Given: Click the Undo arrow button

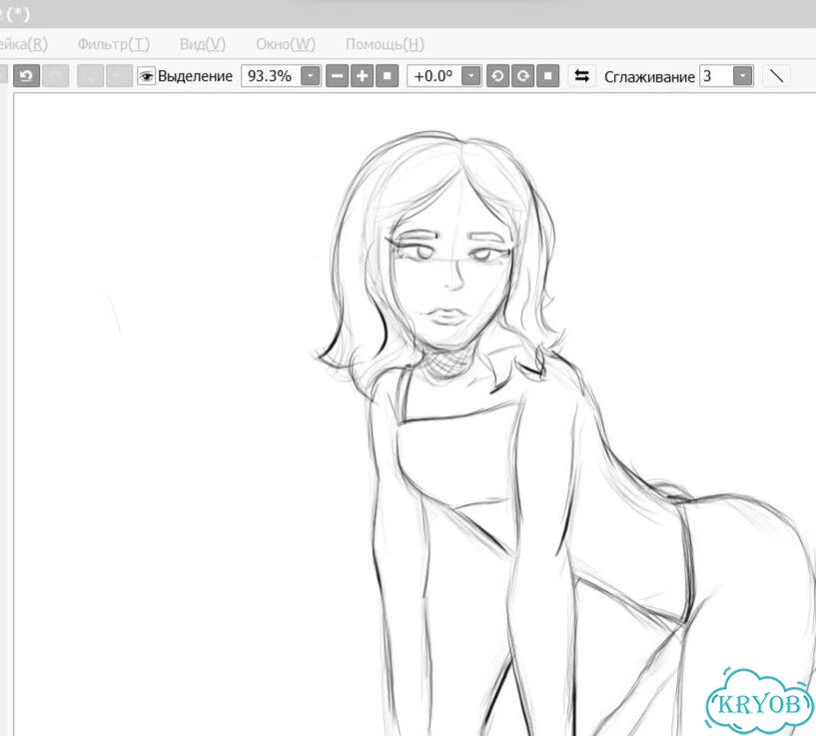Looking at the screenshot, I should (x=27, y=76).
